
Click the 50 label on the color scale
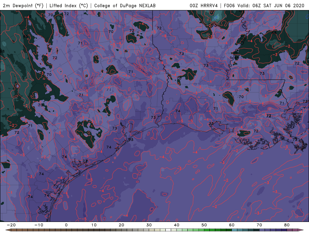[204, 225]
